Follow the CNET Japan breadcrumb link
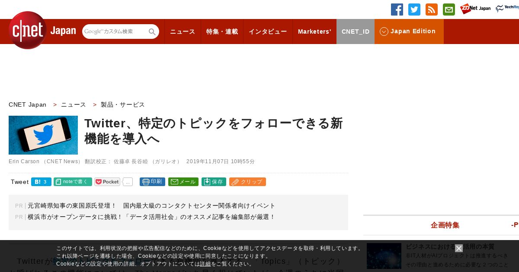 tap(28, 104)
